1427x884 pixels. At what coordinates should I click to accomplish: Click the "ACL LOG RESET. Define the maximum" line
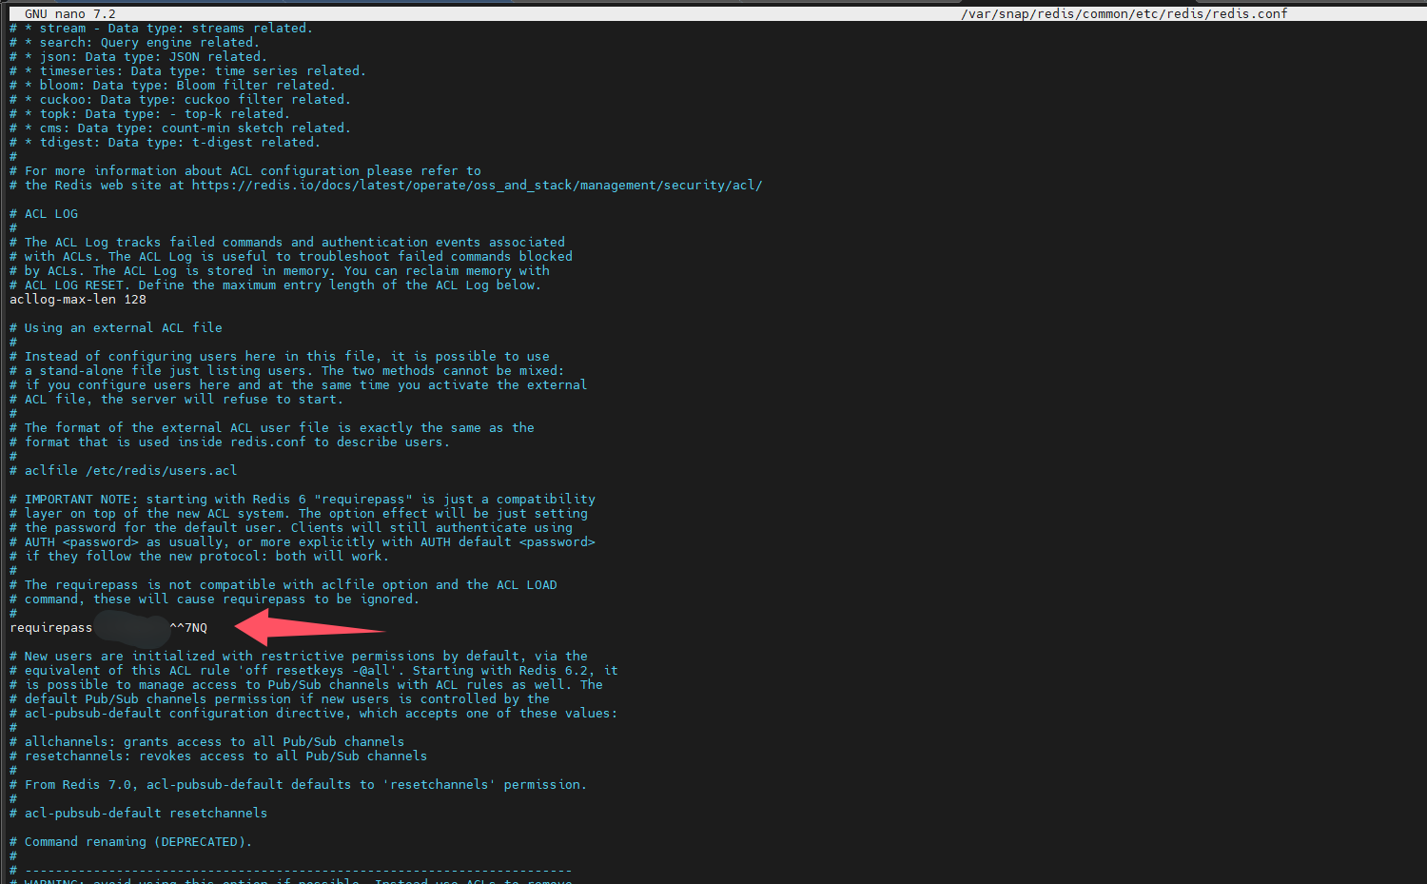[x=275, y=285]
